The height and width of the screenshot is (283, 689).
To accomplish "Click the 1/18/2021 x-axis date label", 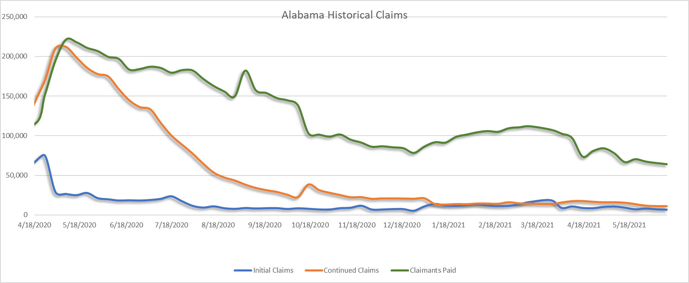I will pyautogui.click(x=448, y=225).
